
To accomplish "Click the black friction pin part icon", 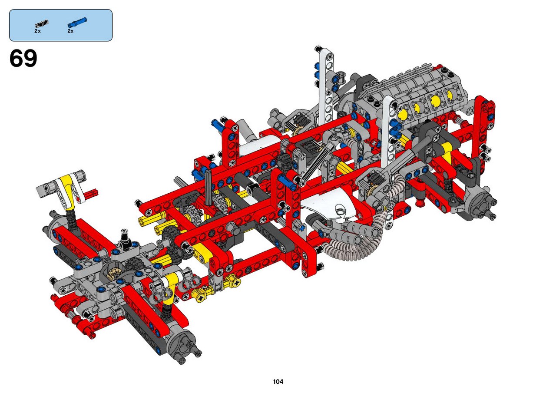I will [42, 24].
